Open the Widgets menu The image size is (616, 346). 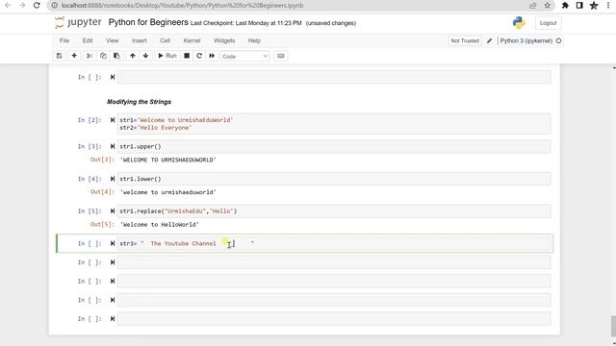pos(224,40)
